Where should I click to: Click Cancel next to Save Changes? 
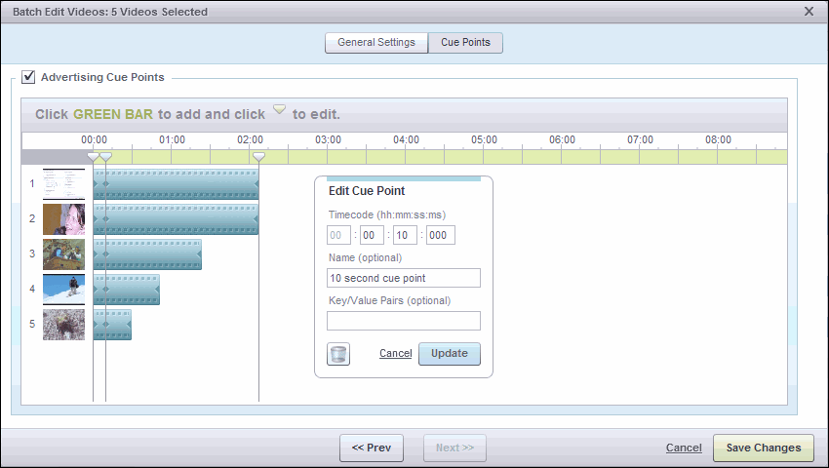point(684,448)
